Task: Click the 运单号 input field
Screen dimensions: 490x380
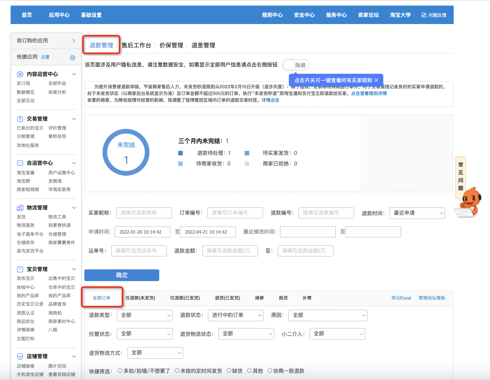Action: [139, 251]
